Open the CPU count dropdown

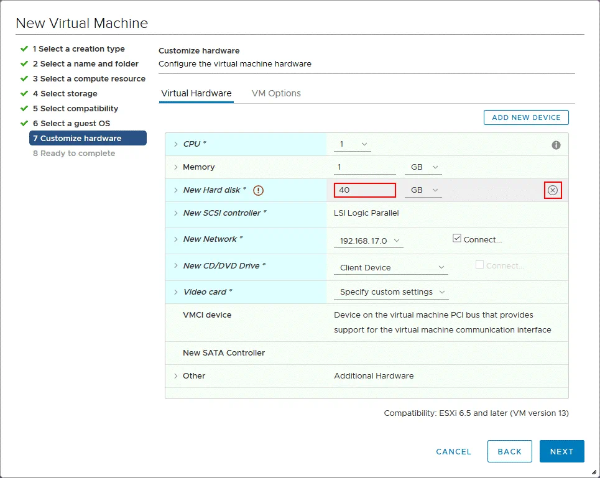[x=353, y=145]
